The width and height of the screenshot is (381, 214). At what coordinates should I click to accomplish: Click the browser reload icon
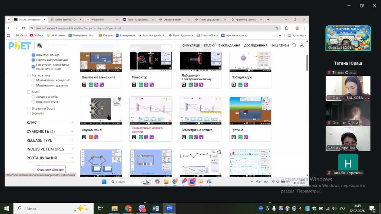[x=24, y=28]
